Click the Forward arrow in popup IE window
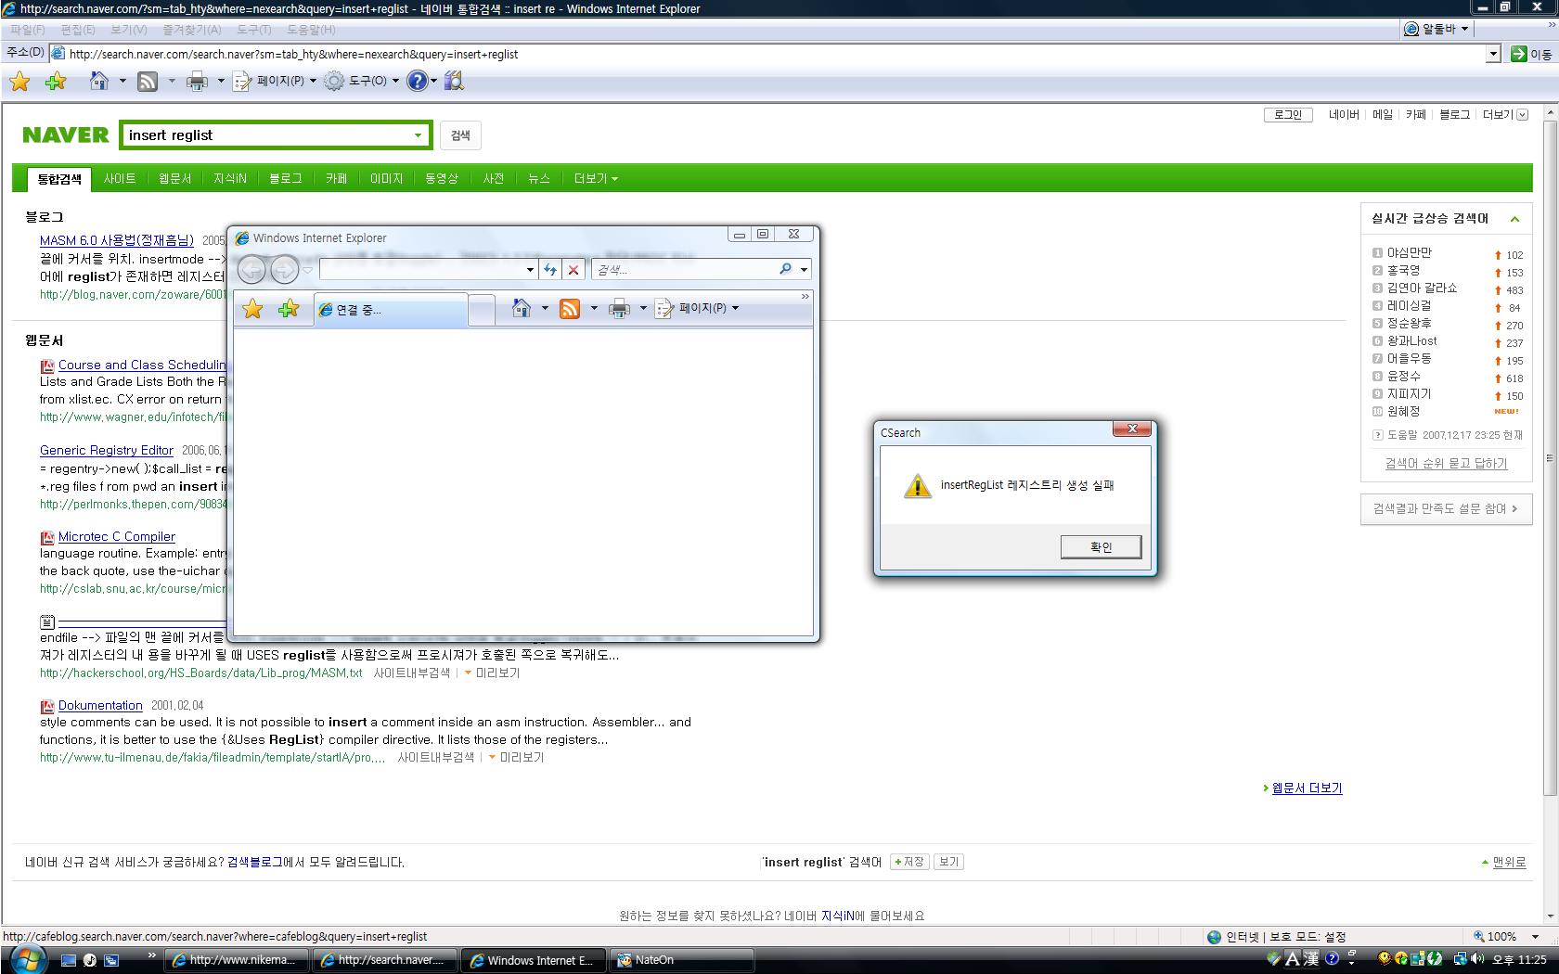This screenshot has width=1559, height=974. (x=284, y=270)
